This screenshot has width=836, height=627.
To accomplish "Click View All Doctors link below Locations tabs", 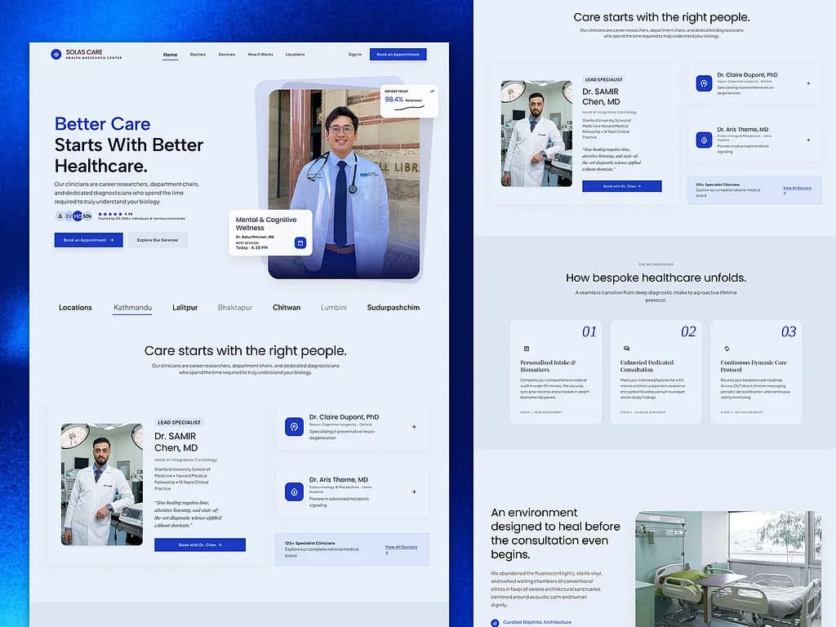I will pos(401,547).
